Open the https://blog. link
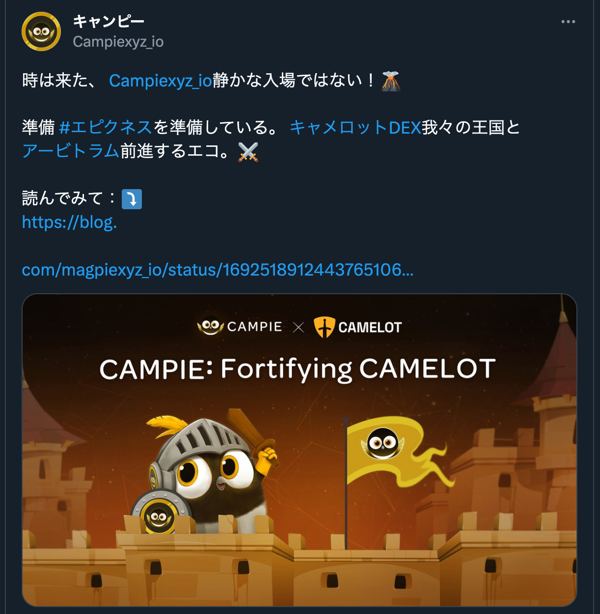 [70, 222]
